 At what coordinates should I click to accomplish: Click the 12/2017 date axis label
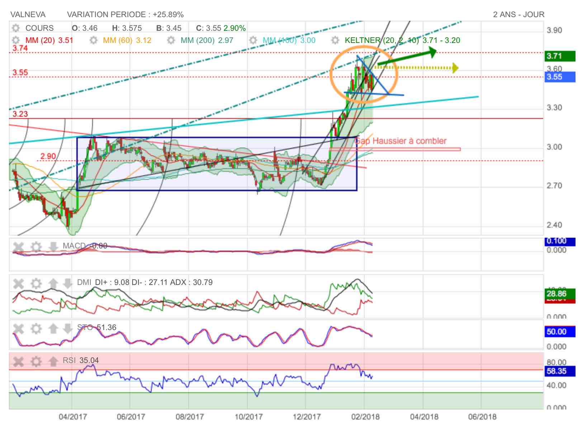pos(307,417)
